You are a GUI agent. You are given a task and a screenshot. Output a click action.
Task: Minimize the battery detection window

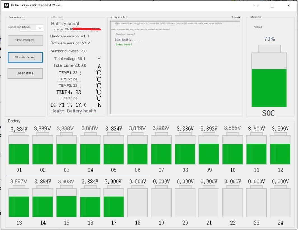point(256,6)
